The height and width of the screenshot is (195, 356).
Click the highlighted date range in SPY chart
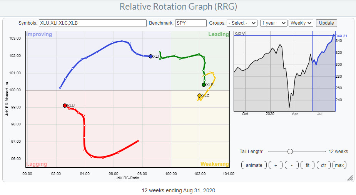coord(323,77)
